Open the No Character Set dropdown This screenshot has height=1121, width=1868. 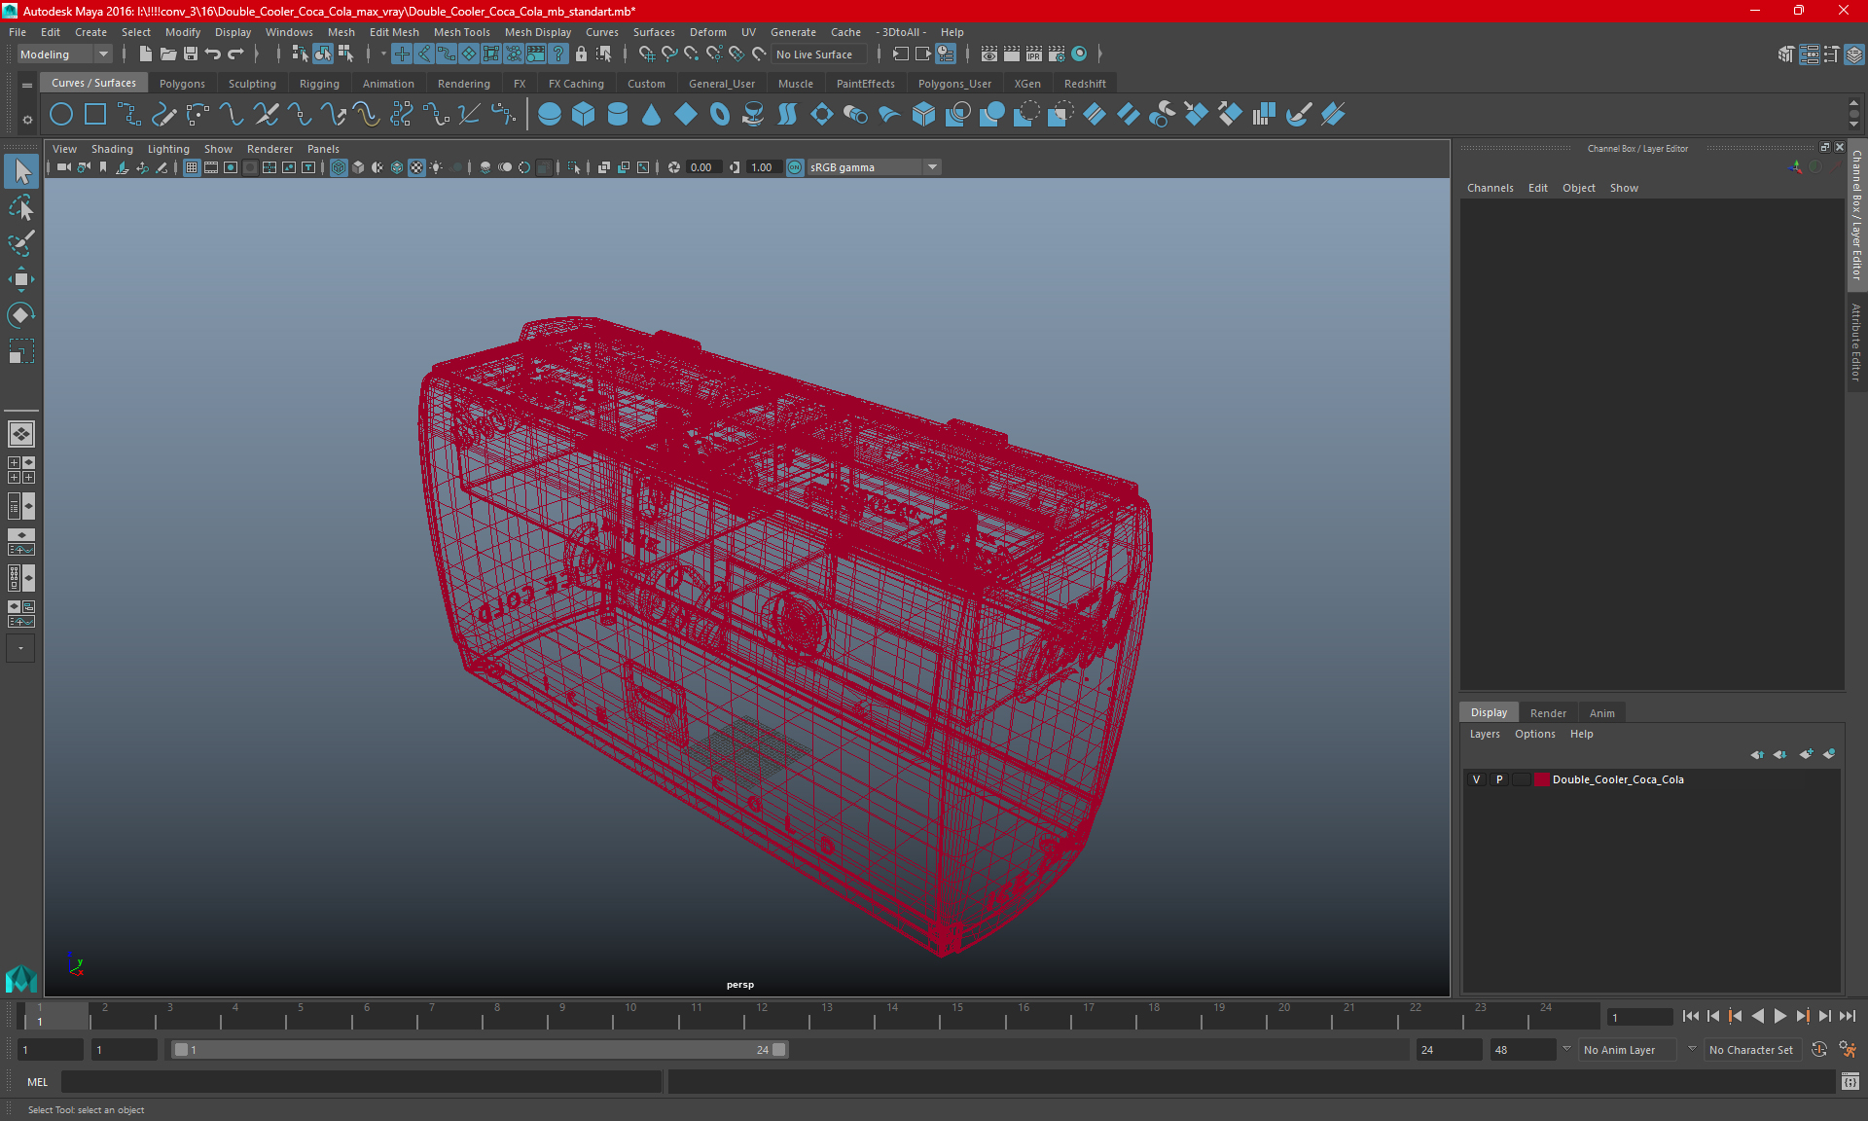point(1752,1050)
